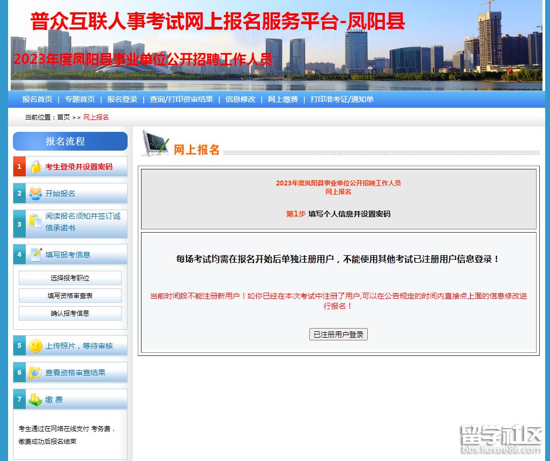Open 报名首页 in the navigation bar

coord(38,99)
